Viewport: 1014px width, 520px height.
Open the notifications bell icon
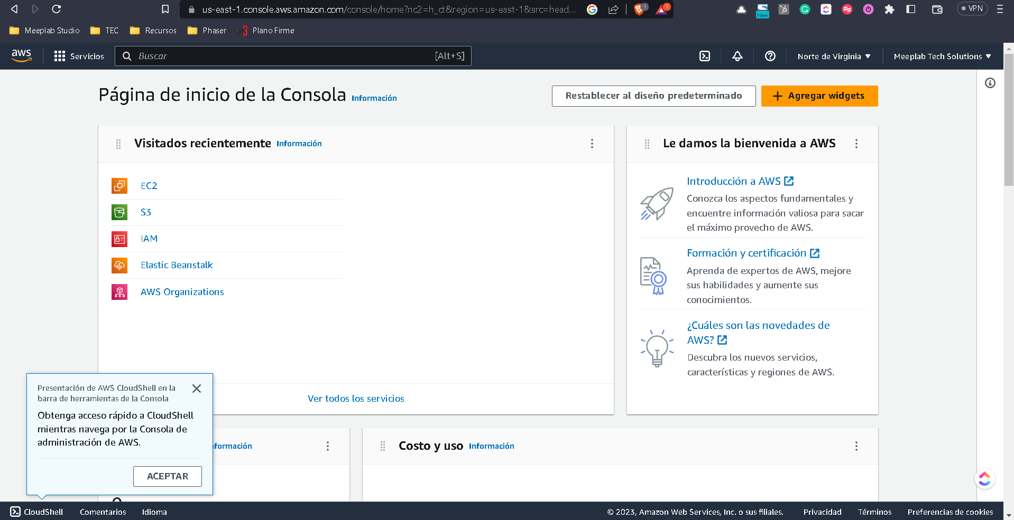click(x=738, y=56)
